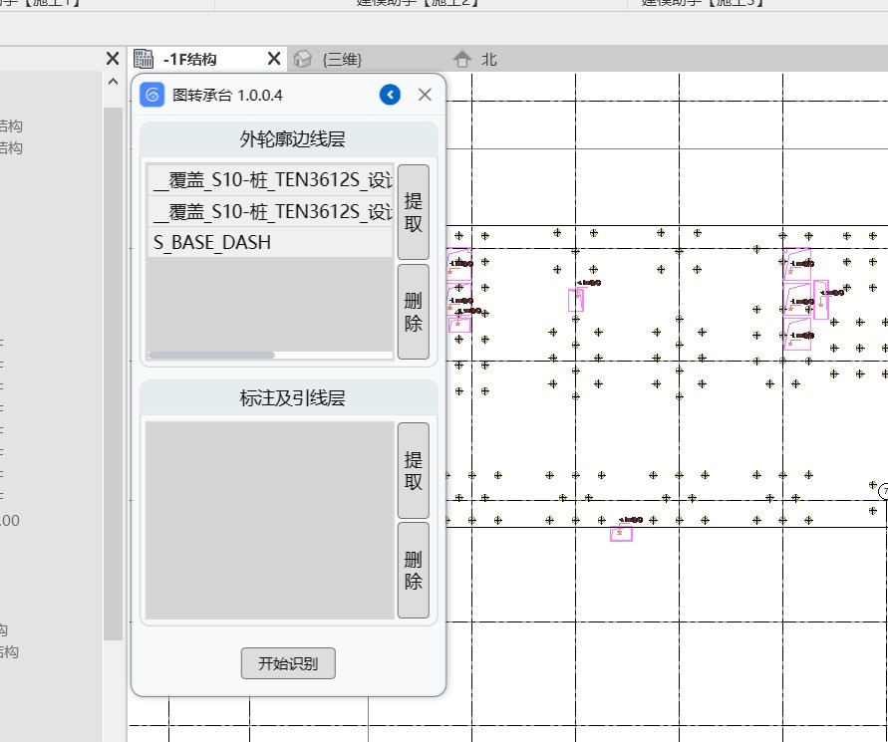The width and height of the screenshot is (888, 742).
Task: Click the house icon on 北 tab
Action: pyautogui.click(x=461, y=59)
